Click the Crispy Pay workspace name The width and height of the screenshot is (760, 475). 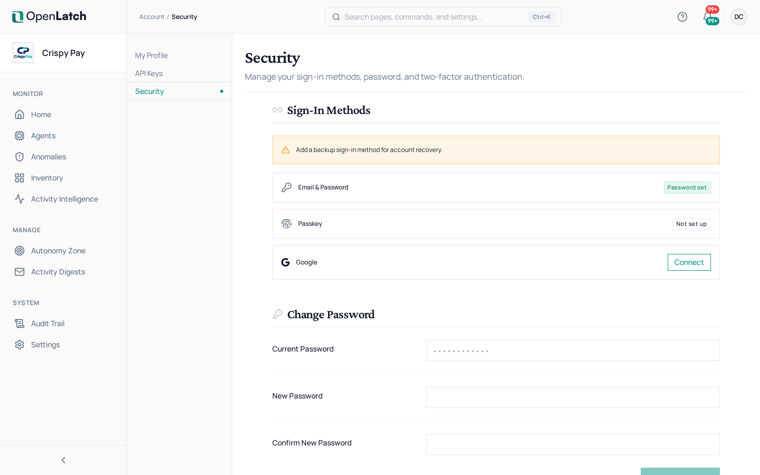point(63,53)
